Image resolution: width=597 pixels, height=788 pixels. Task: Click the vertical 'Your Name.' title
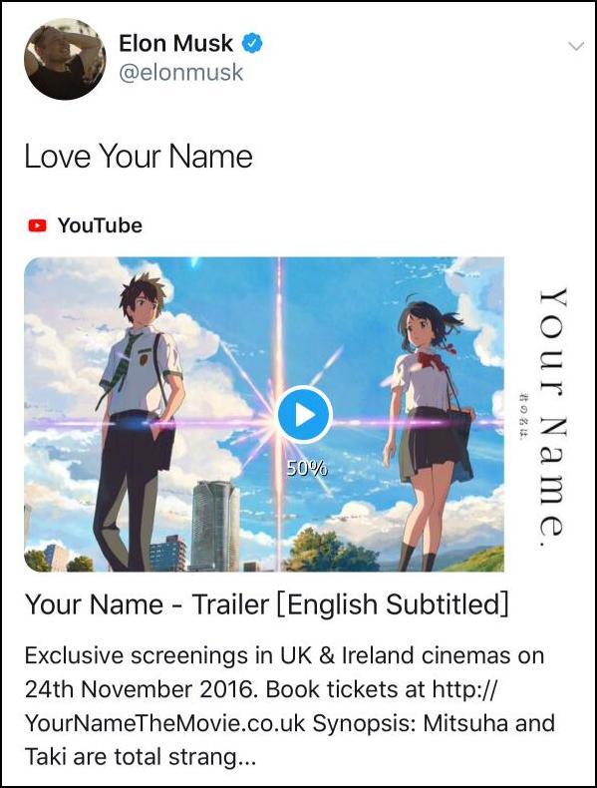click(x=552, y=418)
